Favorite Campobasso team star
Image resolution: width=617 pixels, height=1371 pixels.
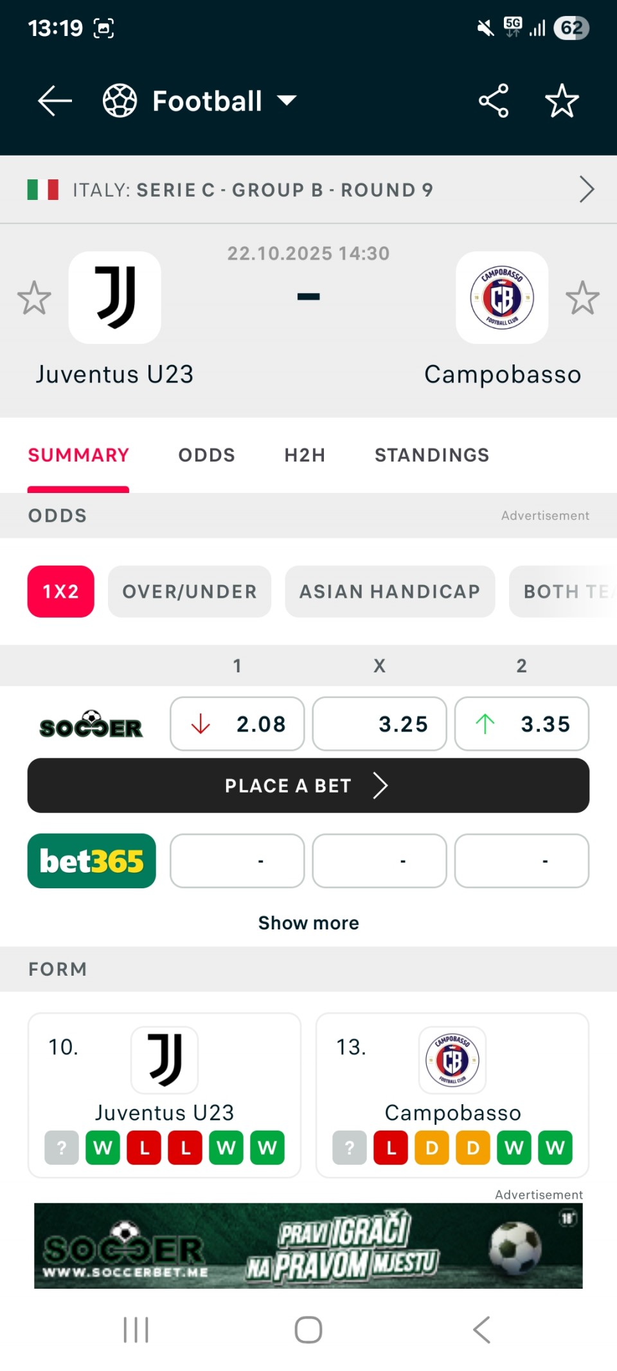tap(582, 298)
